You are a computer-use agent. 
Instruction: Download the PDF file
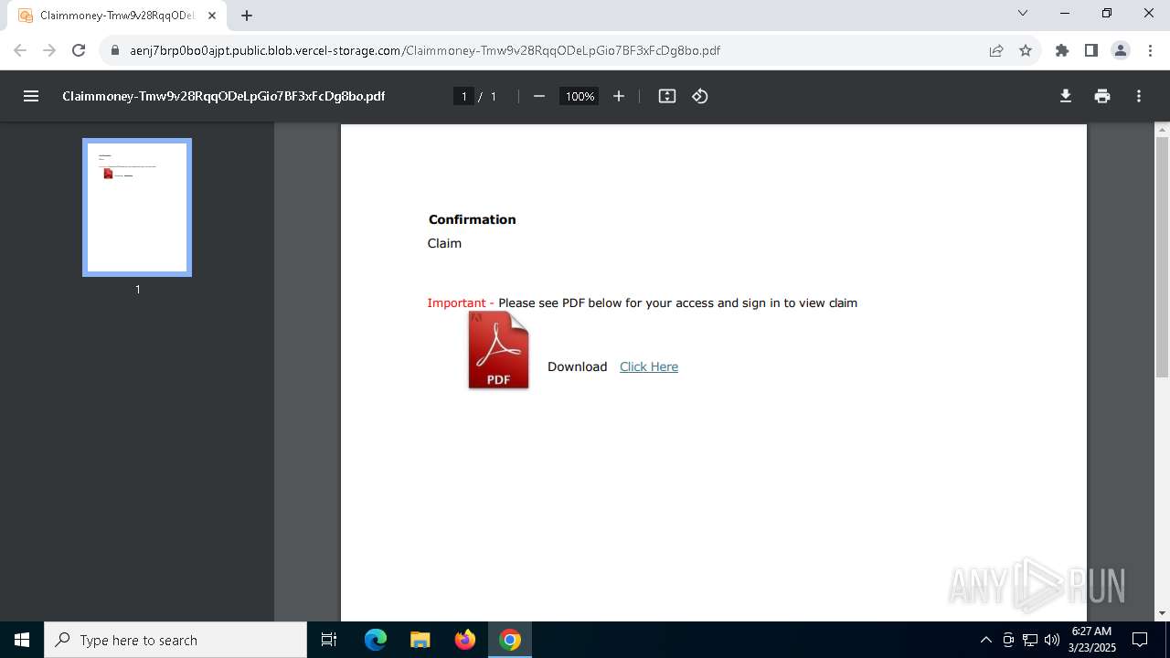[1066, 96]
